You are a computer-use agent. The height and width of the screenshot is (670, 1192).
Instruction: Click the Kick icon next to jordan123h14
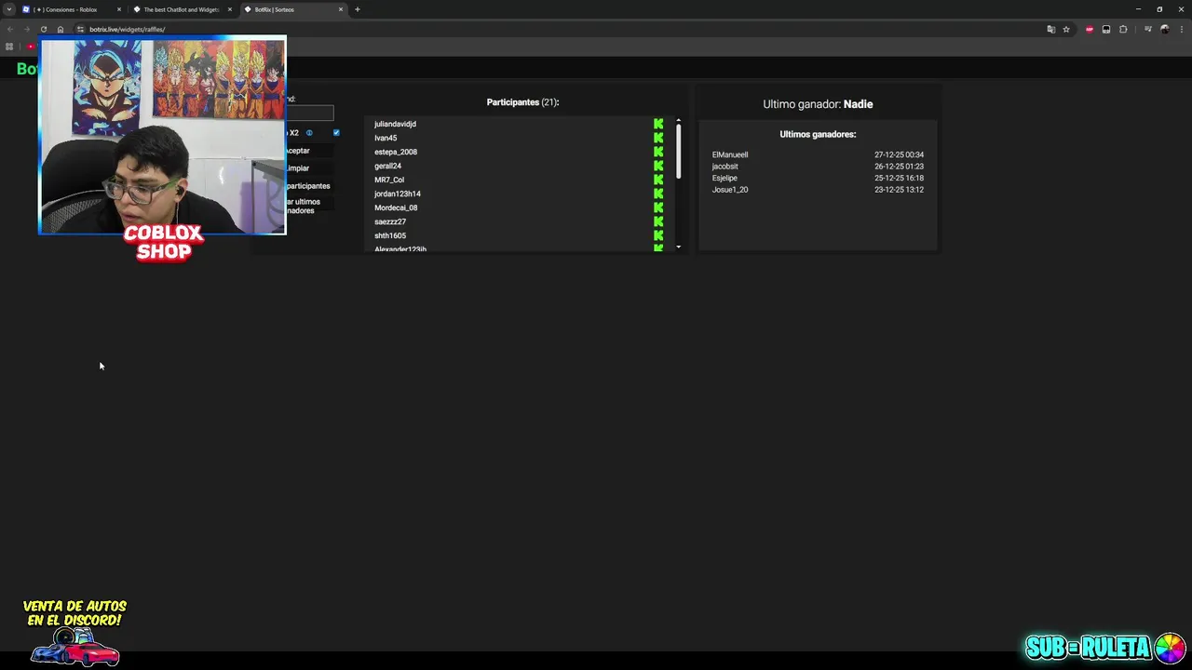(x=658, y=194)
